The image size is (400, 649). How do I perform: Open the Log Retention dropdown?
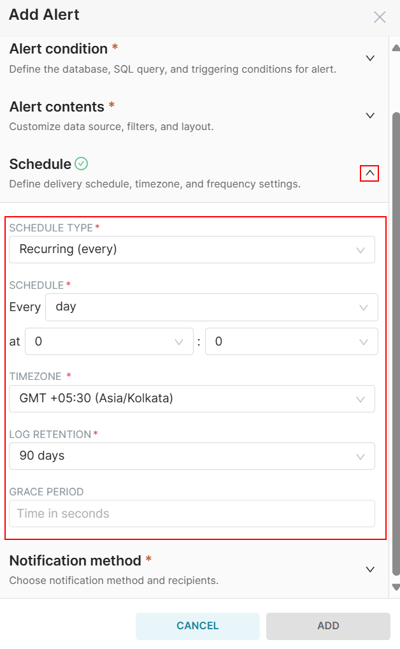192,456
